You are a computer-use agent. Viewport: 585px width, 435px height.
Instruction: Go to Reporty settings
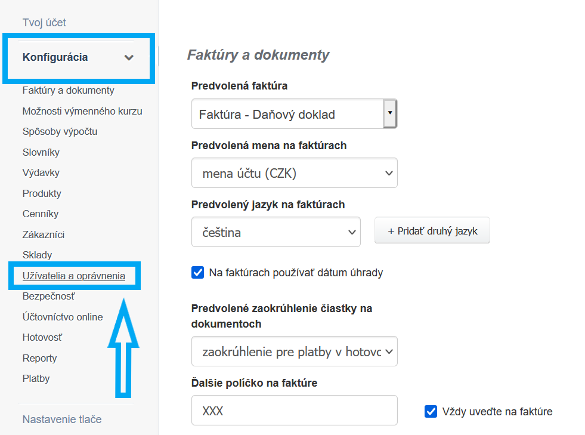pyautogui.click(x=40, y=358)
